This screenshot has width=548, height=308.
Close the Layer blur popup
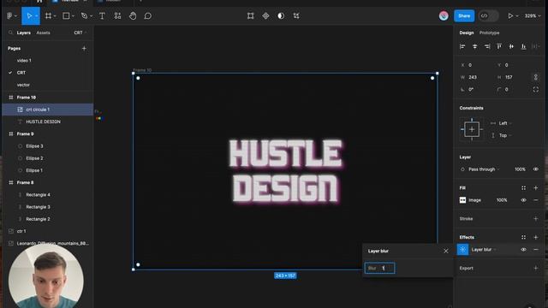tap(446, 251)
